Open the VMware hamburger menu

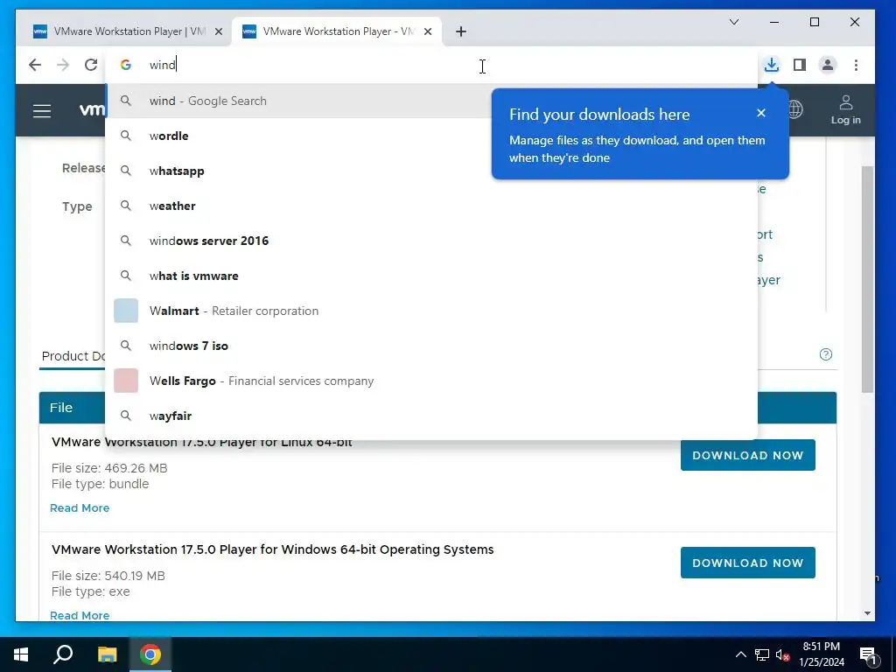coord(42,110)
